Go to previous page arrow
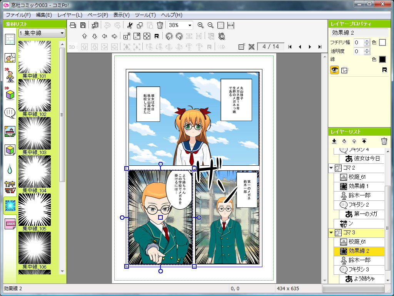Viewport: 394px width, 296px height. point(300,47)
